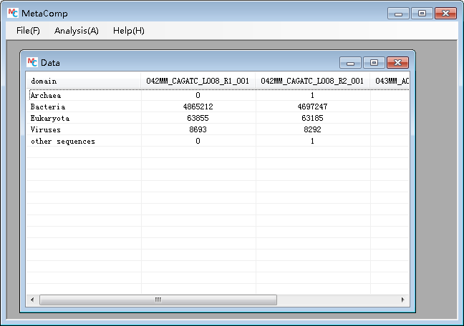Select the 042MM_CAGATC_L008_R2_001 column header
464x326 pixels.
click(x=312, y=81)
